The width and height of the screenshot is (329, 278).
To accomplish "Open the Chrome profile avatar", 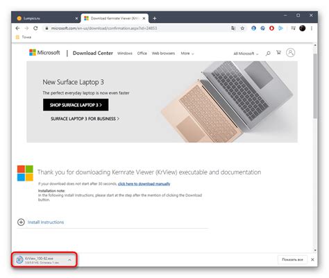I will click(302, 28).
